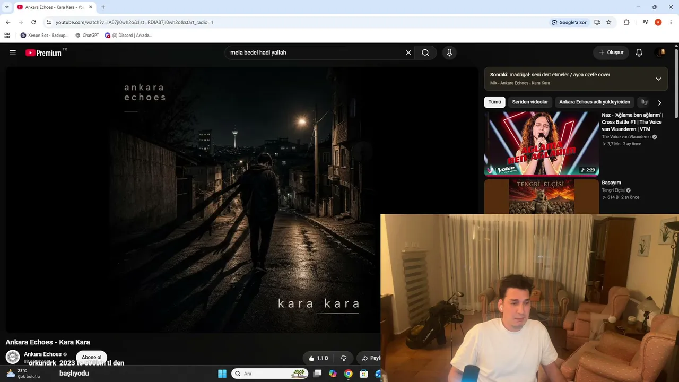Image resolution: width=679 pixels, height=382 pixels.
Task: Like the Kara Kara video
Action: [318, 358]
